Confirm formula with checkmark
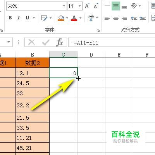The height and width of the screenshot is (155, 155). tap(46, 42)
